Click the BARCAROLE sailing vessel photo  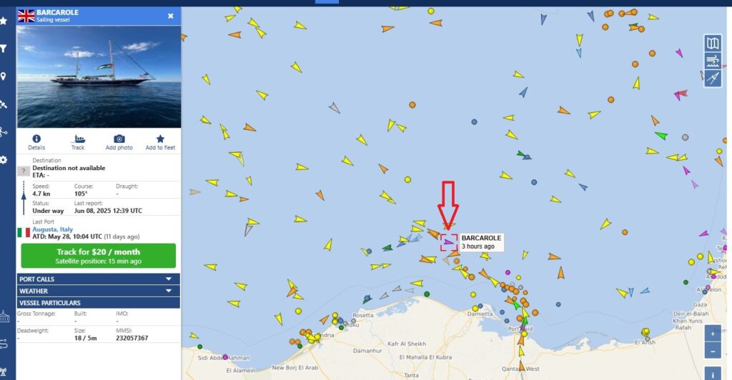tap(99, 77)
